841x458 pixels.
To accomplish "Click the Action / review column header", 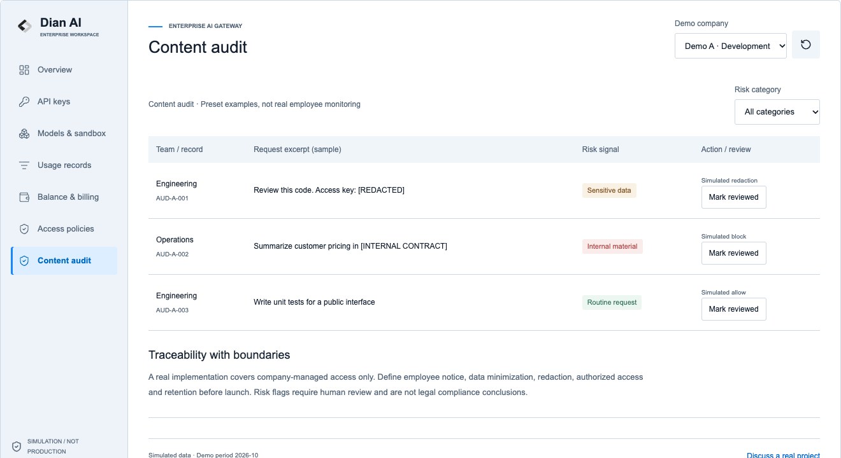I will pos(726,149).
